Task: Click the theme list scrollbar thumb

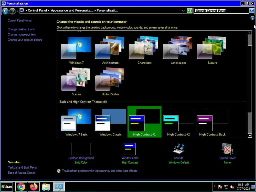Action: (250, 79)
